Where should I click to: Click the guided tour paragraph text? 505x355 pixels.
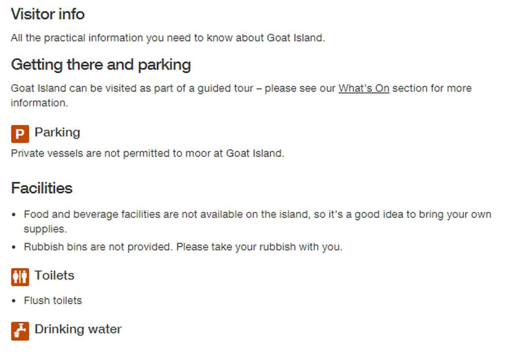[241, 95]
